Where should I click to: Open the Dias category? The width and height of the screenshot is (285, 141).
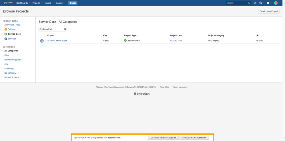[7, 55]
